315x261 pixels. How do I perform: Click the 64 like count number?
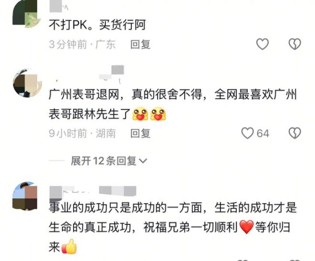[x=263, y=133]
